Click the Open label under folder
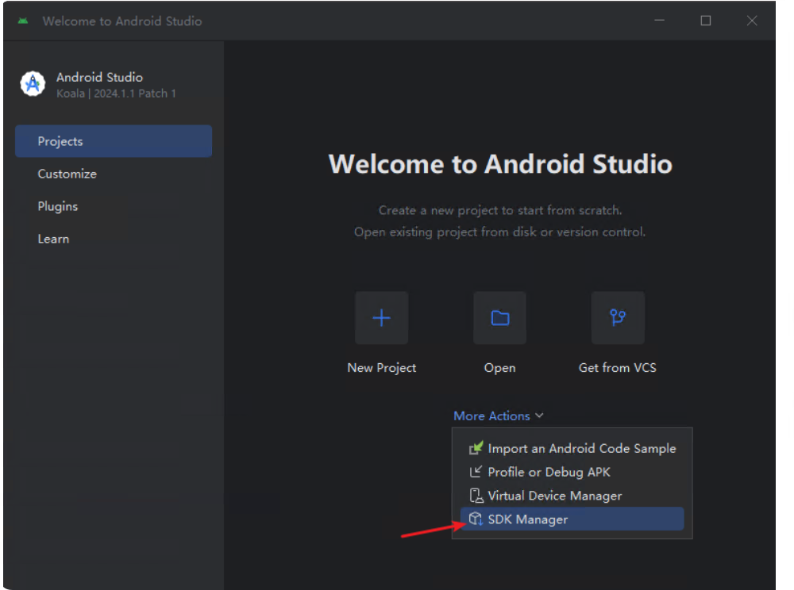This screenshot has width=794, height=590. click(x=499, y=368)
